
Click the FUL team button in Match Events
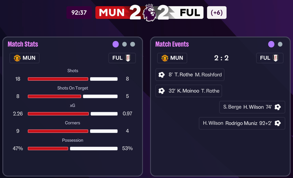[x=270, y=58]
